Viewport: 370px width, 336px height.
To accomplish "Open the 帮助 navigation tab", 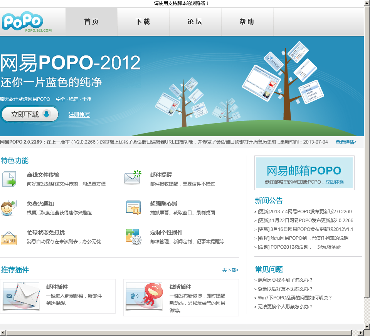I will click(247, 22).
